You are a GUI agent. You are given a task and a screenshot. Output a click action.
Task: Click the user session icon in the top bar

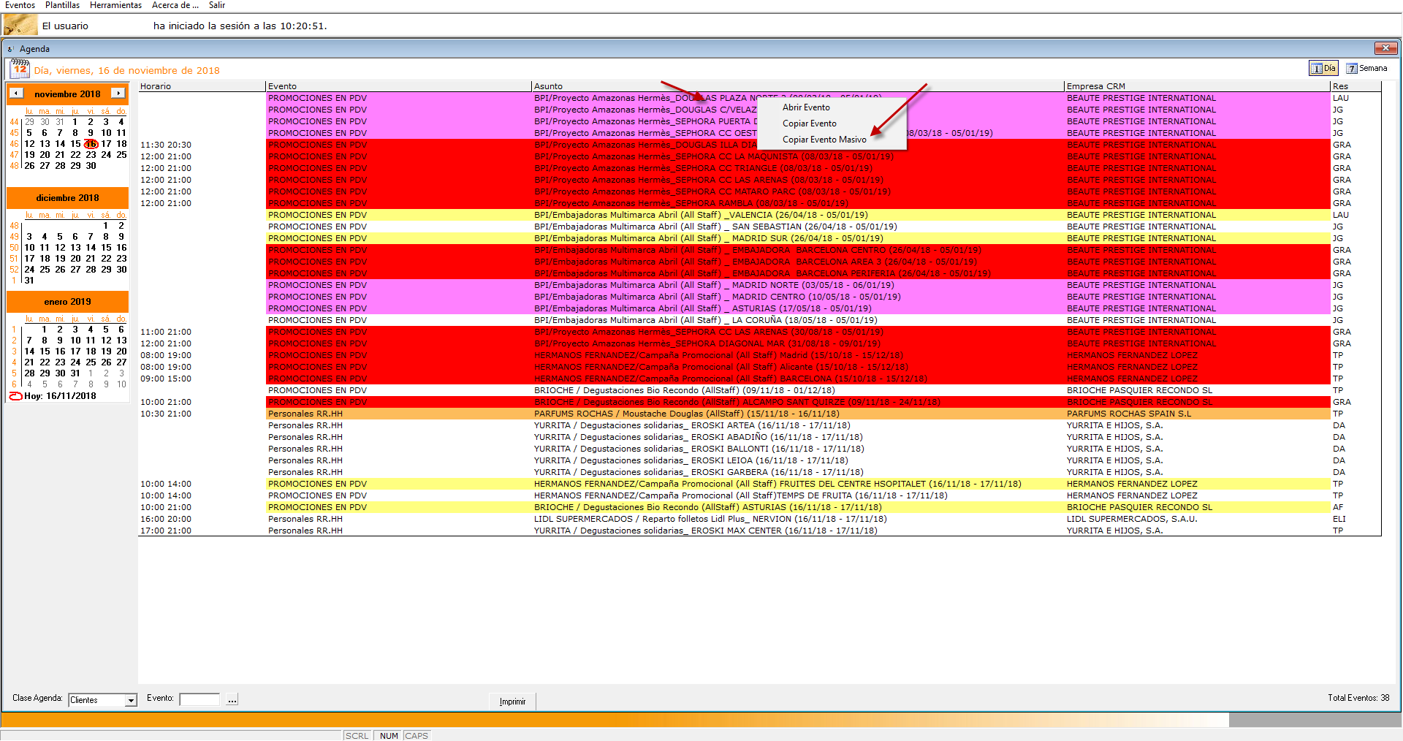pyautogui.click(x=20, y=26)
